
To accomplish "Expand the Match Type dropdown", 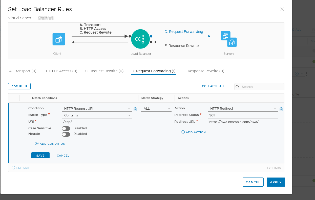I will click(x=97, y=115).
